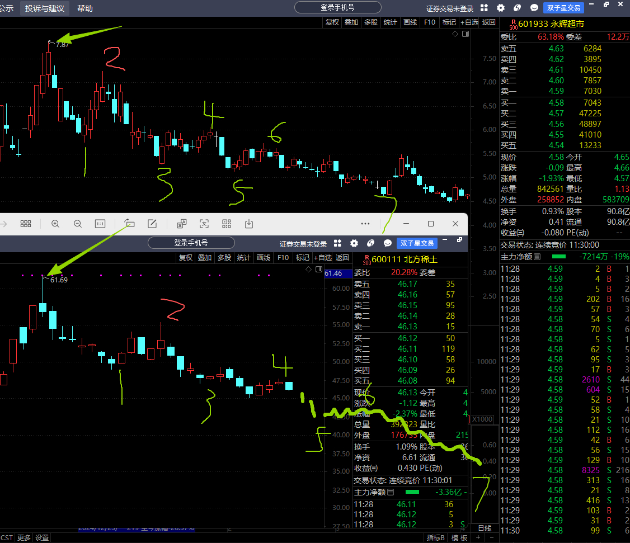The image size is (630, 543).
Task: Open the layout grid icon in top title bar
Action: coord(484,8)
